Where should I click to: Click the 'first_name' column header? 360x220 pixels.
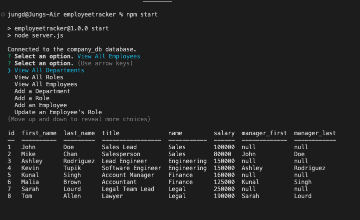(39, 133)
